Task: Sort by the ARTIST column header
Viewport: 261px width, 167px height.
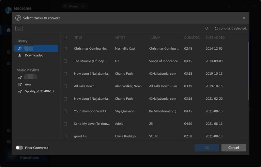Action: click(x=120, y=38)
